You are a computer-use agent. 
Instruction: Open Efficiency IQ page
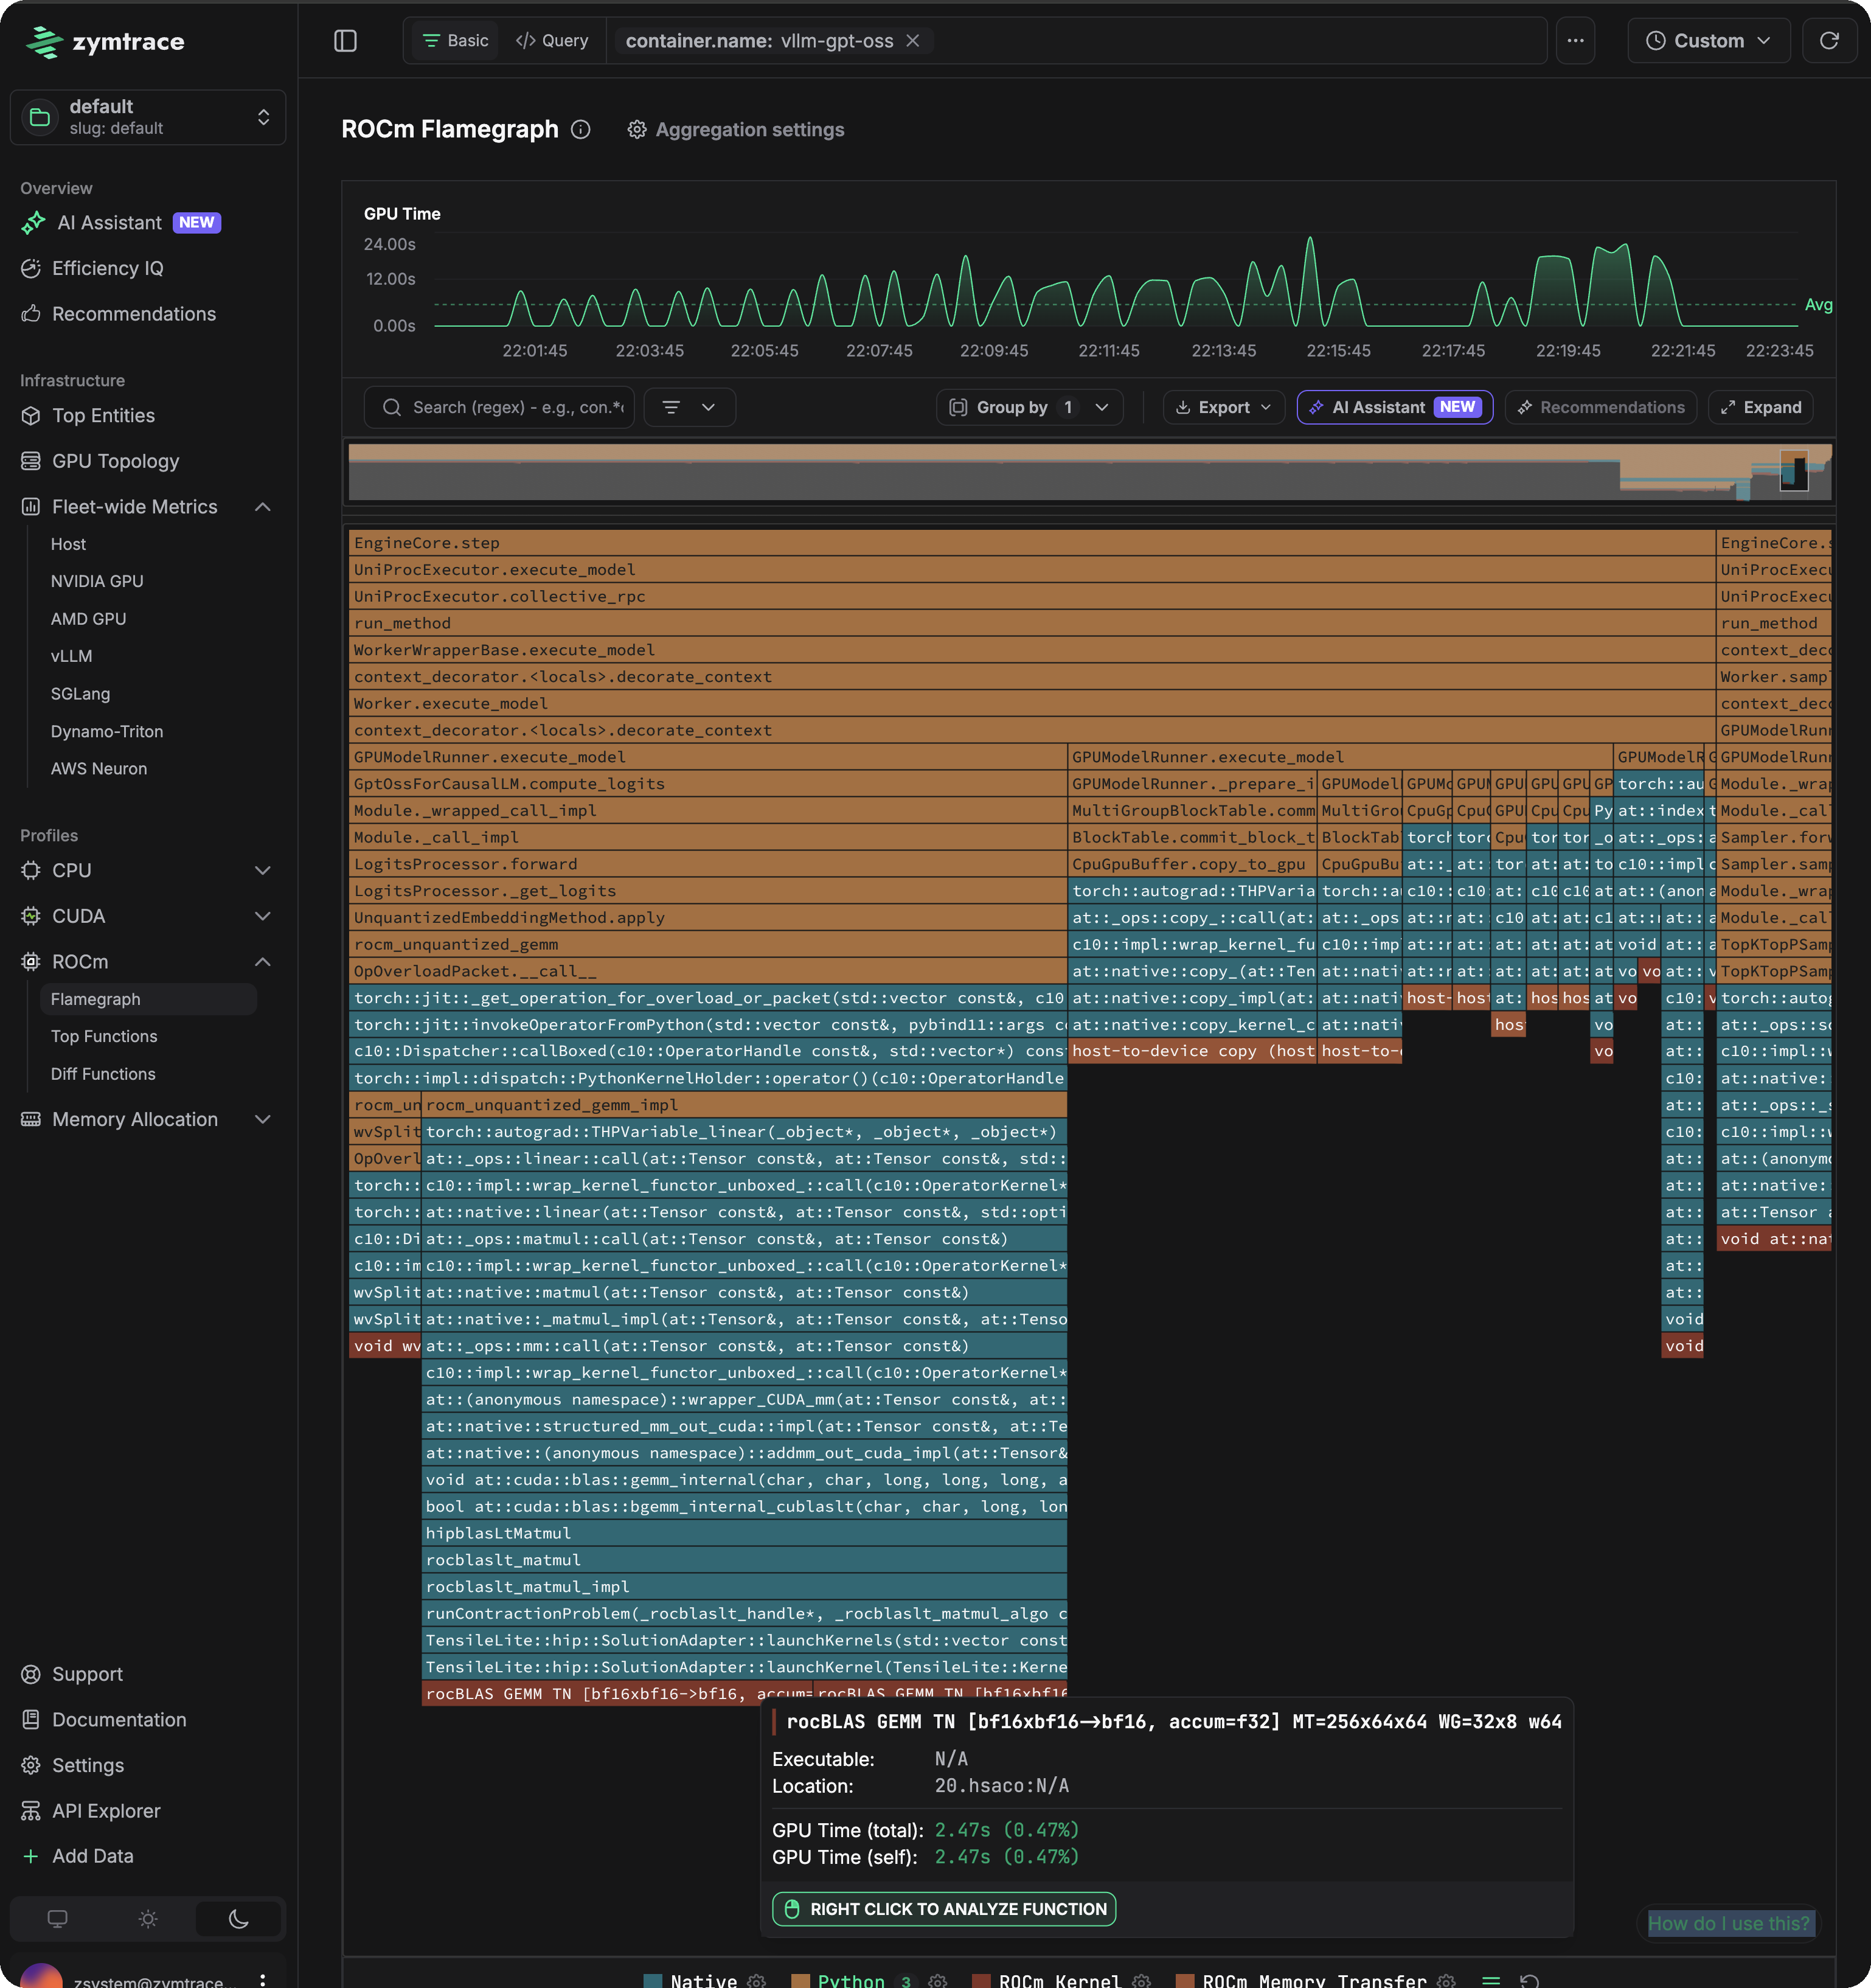(92, 268)
